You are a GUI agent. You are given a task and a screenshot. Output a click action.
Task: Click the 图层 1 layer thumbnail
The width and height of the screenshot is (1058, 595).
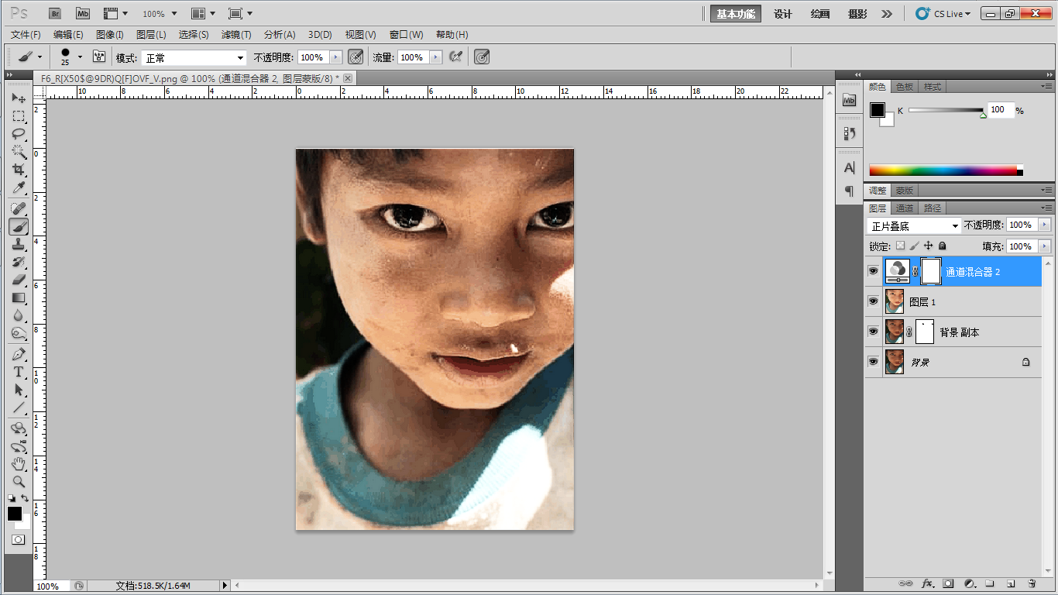click(895, 301)
